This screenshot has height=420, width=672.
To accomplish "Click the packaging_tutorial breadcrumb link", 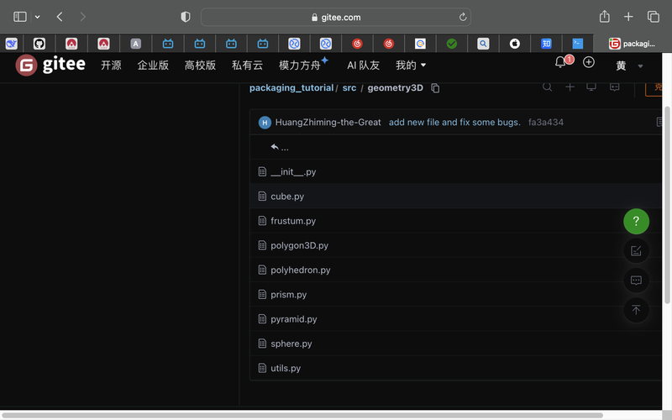I will coord(291,88).
